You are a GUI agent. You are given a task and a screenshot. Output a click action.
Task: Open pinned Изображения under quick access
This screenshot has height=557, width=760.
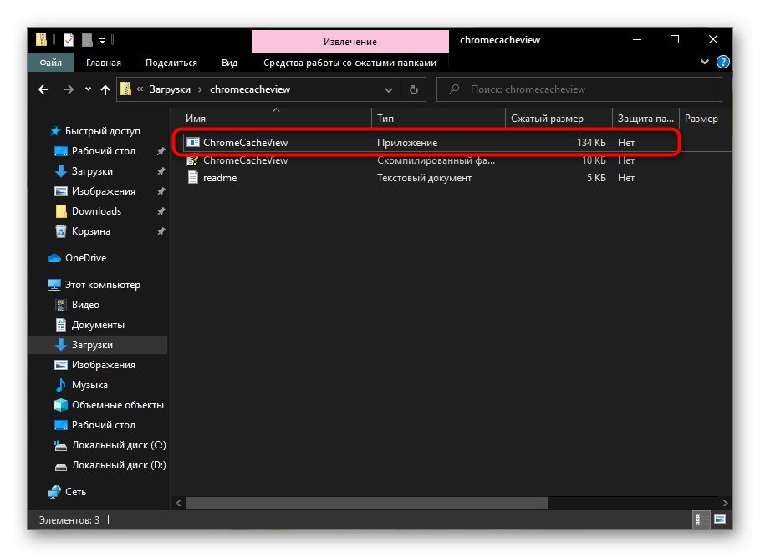[103, 191]
